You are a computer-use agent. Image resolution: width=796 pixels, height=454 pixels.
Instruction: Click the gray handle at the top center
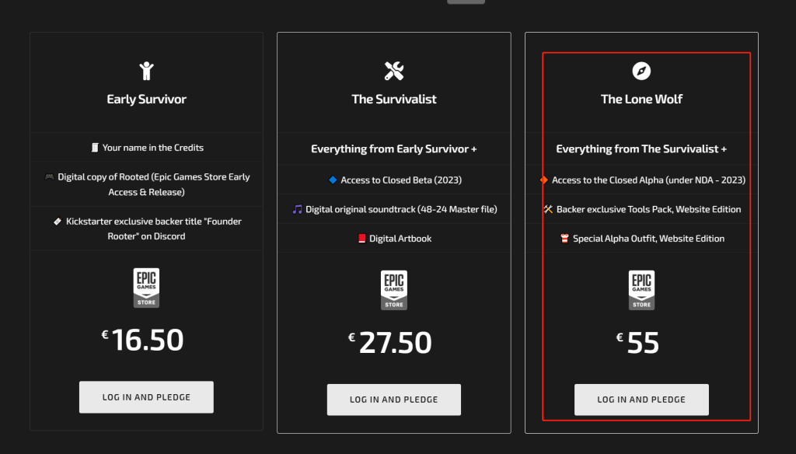pos(466,2)
